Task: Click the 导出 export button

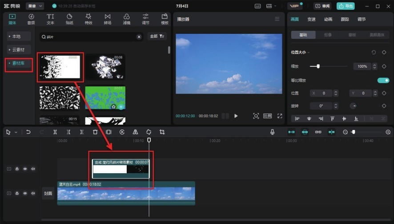Action: point(346,6)
